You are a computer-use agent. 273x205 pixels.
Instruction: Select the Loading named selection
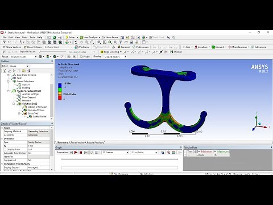[26, 88]
